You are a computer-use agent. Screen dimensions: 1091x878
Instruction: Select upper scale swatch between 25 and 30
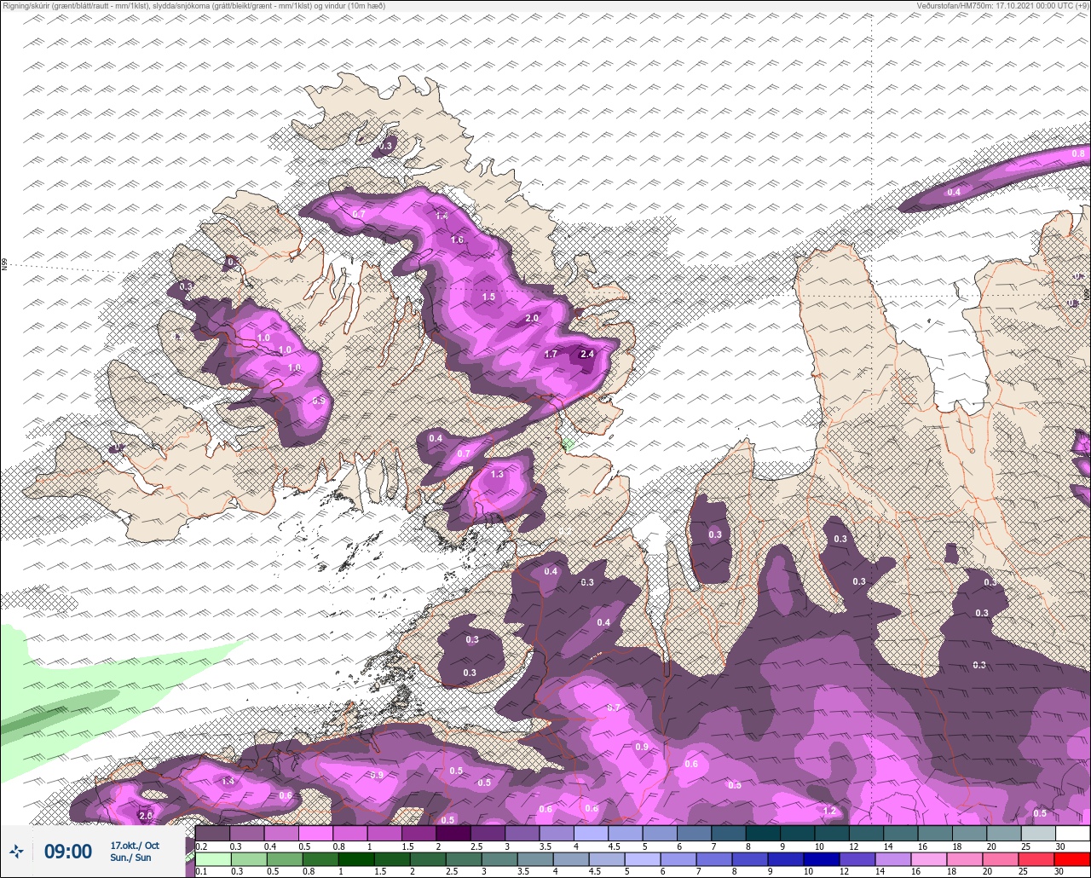[1038, 833]
